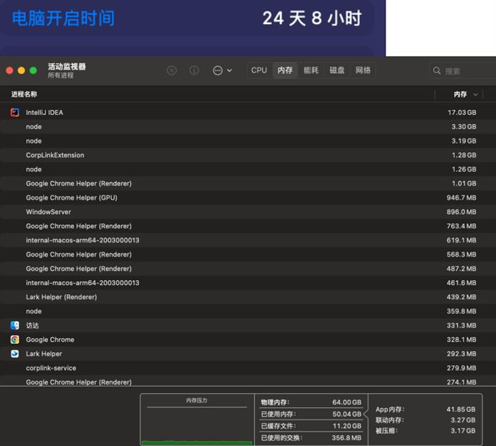Screen dimensions: 496x446
Task: Select the 内存 memory tab
Action: tap(285, 70)
